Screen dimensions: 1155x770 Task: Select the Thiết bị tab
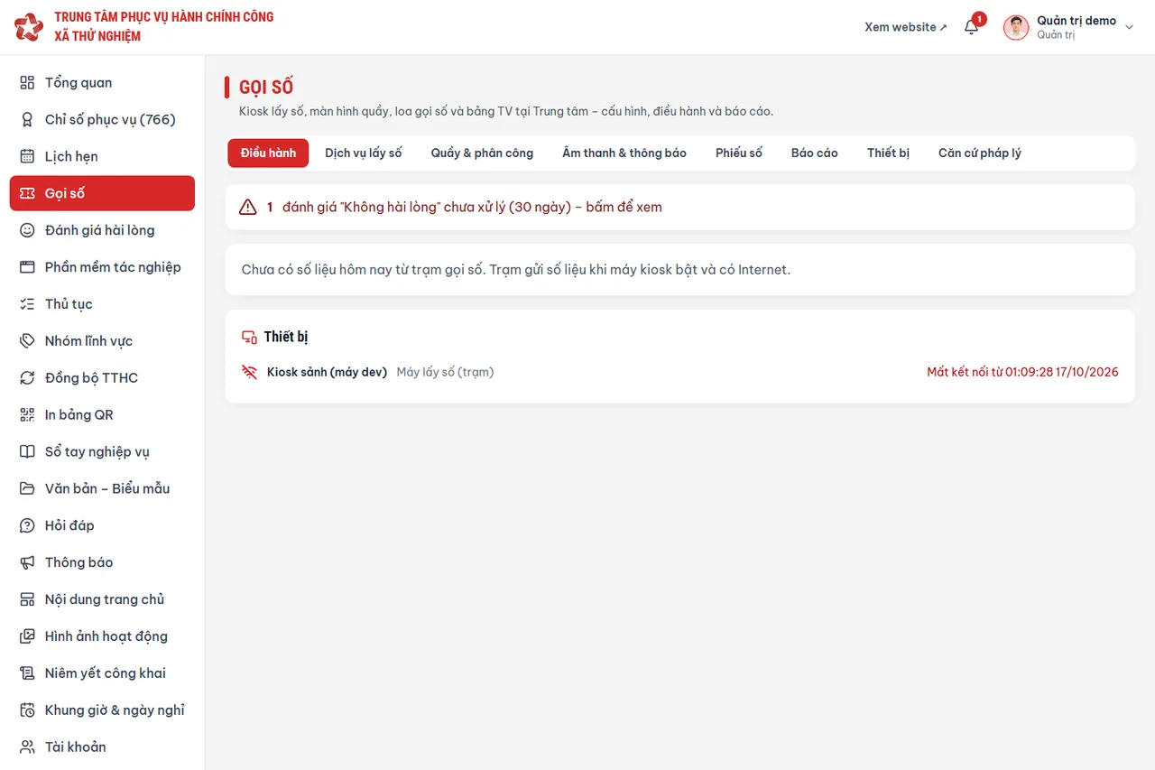click(x=889, y=153)
